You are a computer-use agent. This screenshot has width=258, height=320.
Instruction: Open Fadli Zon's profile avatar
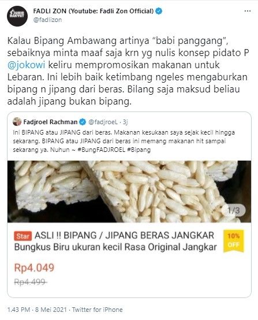[17, 16]
